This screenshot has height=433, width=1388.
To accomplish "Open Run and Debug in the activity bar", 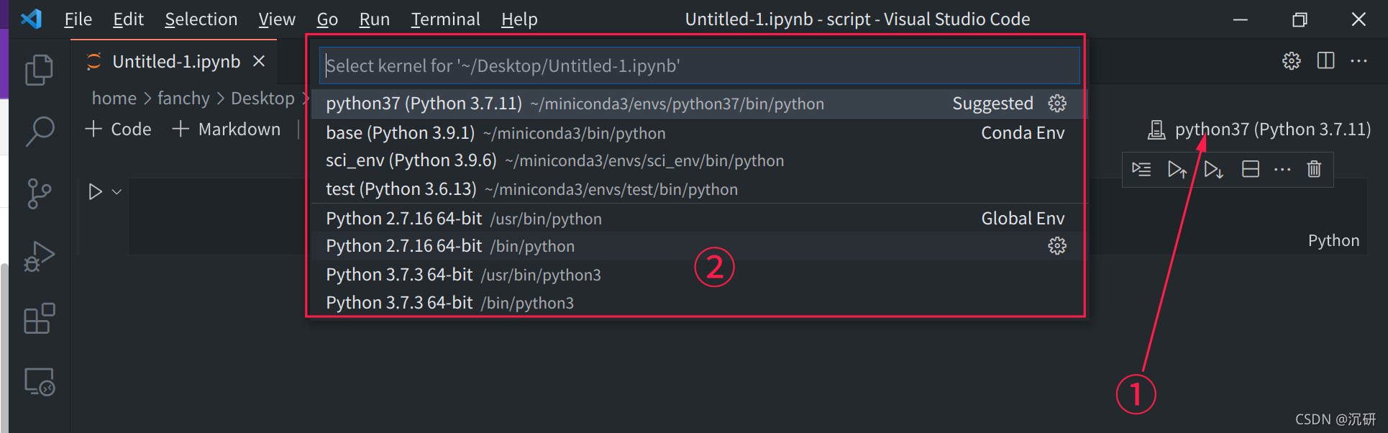I will [x=40, y=255].
